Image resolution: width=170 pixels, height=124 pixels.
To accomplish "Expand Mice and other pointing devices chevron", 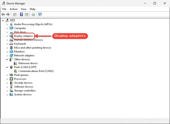I will pyautogui.click(x=7, y=48).
